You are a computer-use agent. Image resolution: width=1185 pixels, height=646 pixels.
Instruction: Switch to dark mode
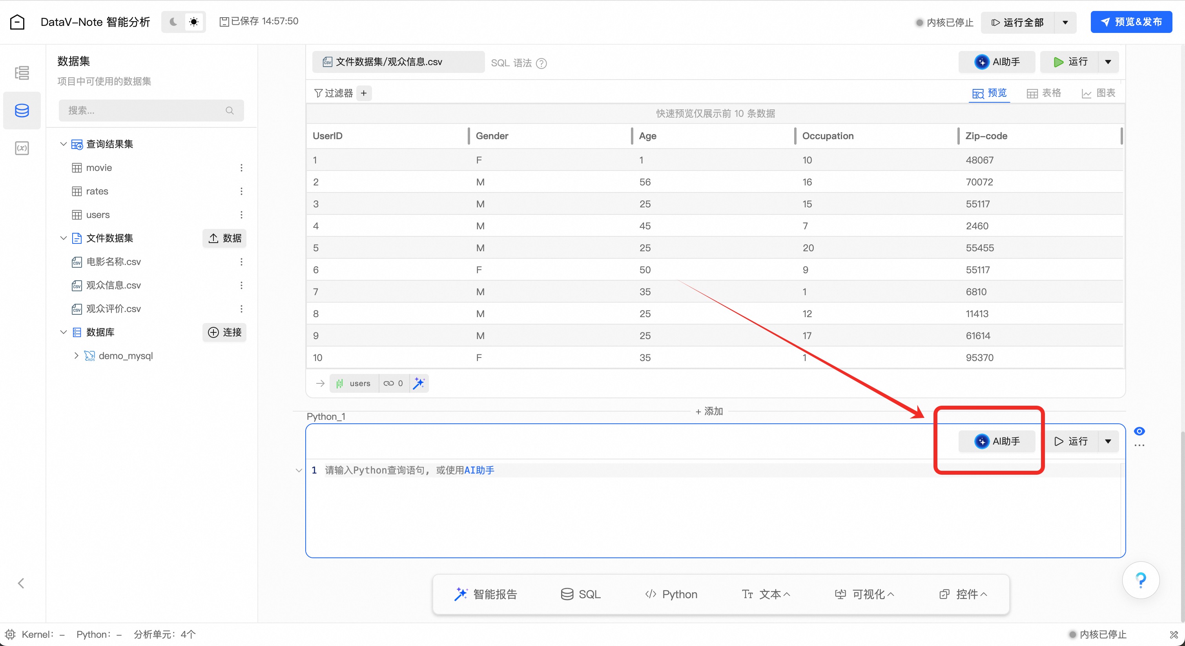tap(173, 22)
